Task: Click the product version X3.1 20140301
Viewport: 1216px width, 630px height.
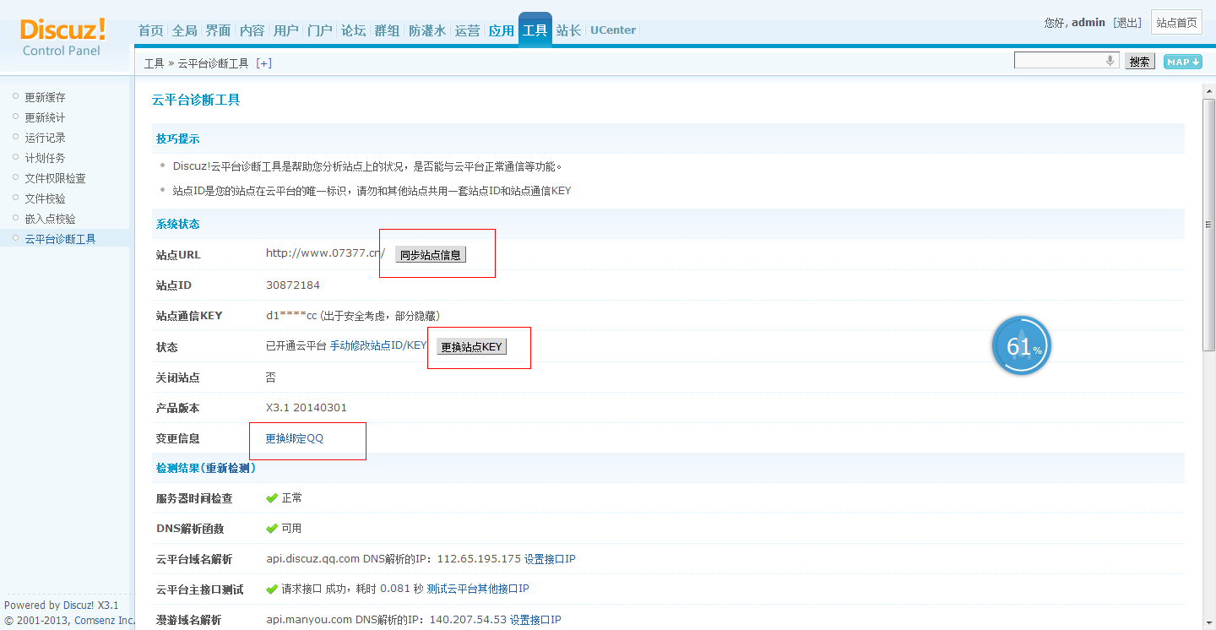Action: pos(307,407)
